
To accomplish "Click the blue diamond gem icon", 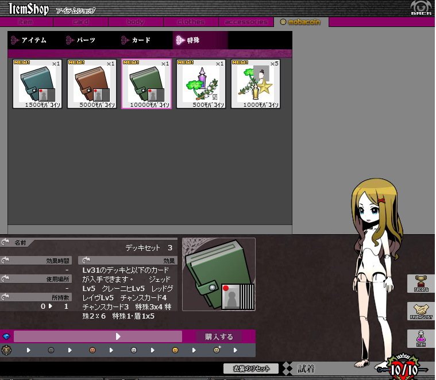I will [6, 337].
